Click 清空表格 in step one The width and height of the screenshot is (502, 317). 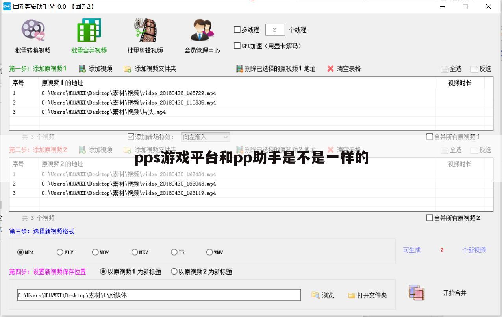(x=344, y=69)
